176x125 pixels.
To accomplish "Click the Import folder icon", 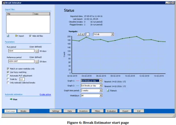I will click(17, 36).
